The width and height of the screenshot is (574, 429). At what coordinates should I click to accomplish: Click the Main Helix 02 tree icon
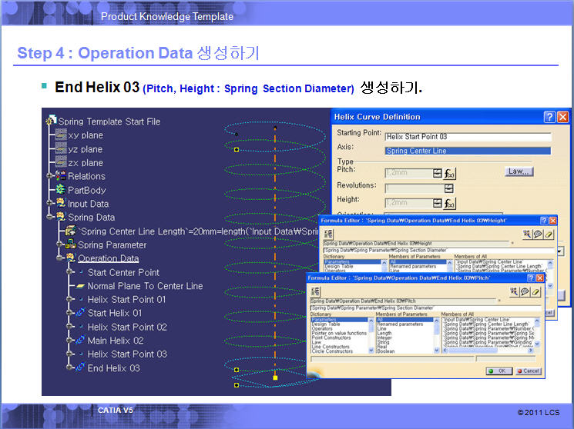pyautogui.click(x=79, y=341)
